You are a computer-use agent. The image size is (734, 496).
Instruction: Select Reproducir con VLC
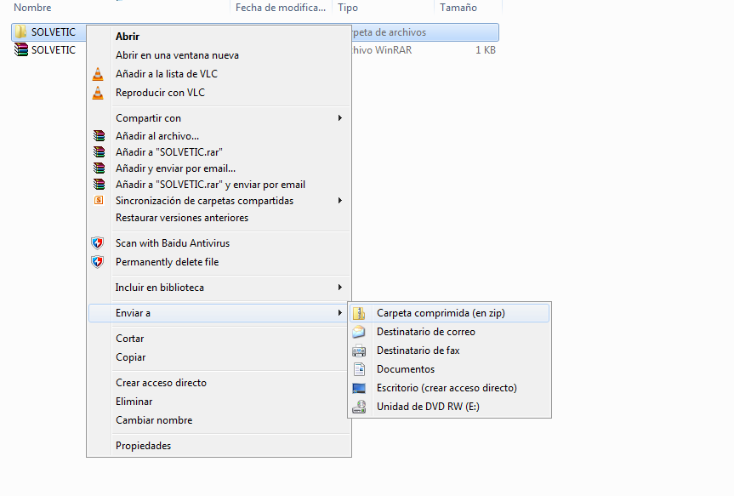click(x=219, y=93)
